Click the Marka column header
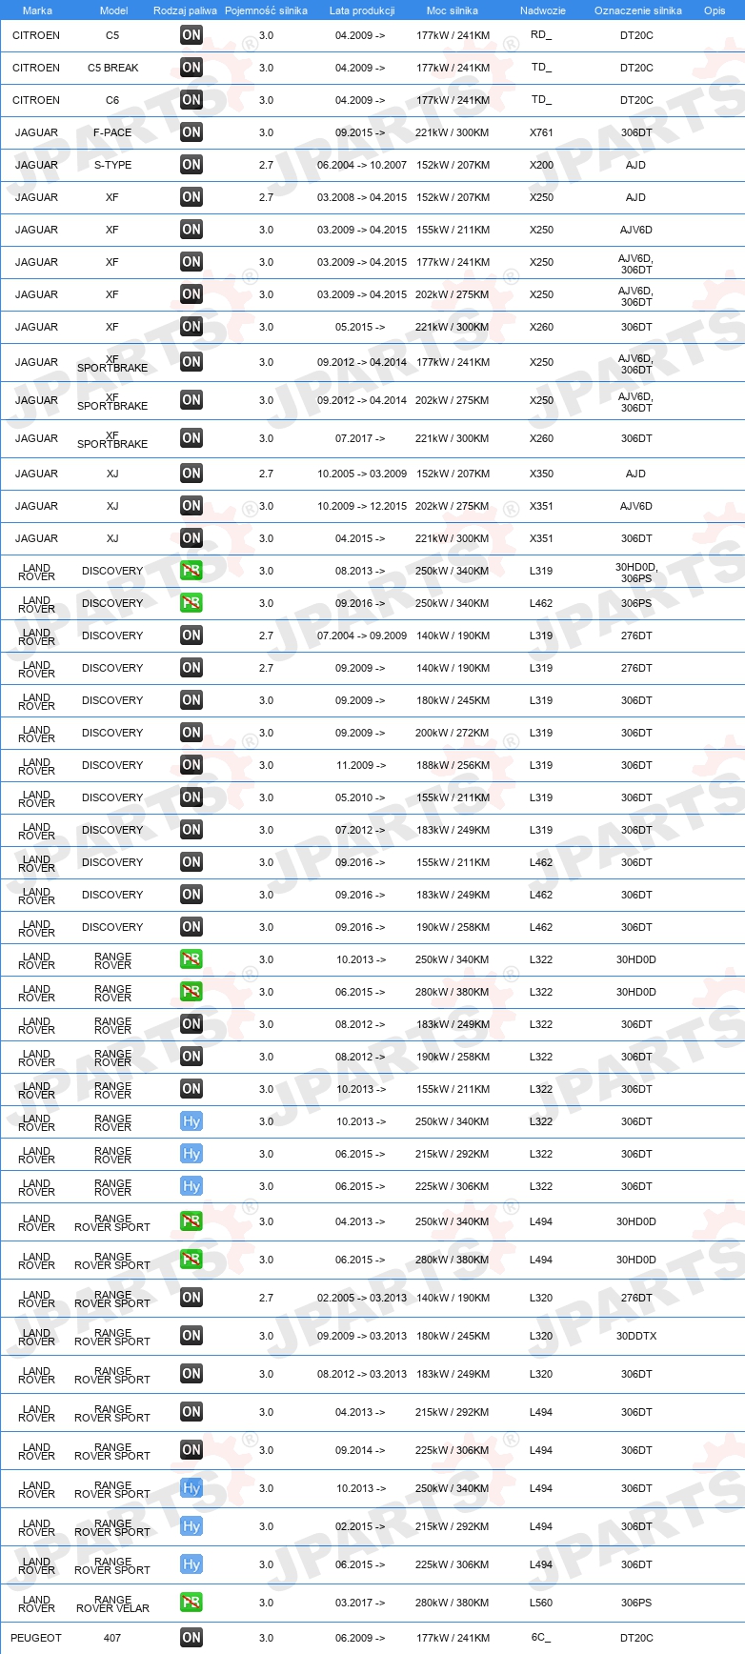Viewport: 745px width, 1654px height. [x=37, y=10]
